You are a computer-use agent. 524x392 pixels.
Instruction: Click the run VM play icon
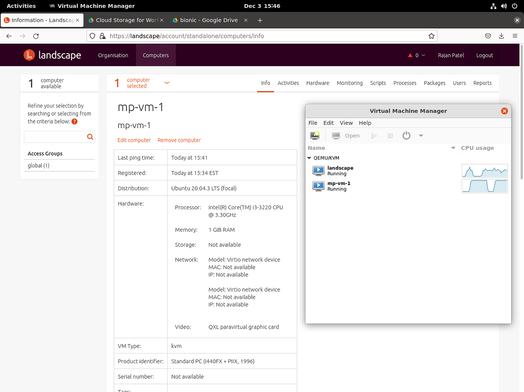pos(374,136)
